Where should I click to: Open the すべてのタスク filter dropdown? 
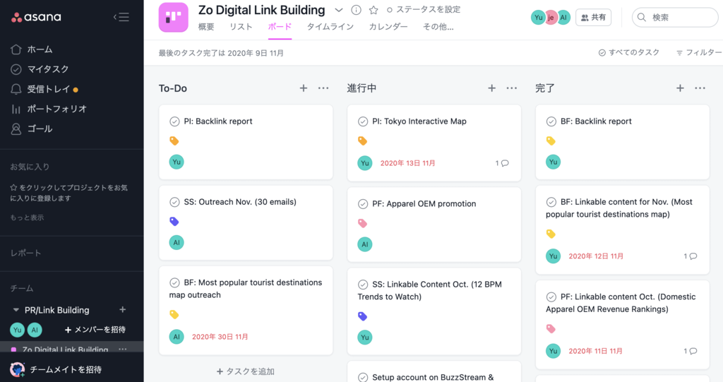click(x=628, y=53)
